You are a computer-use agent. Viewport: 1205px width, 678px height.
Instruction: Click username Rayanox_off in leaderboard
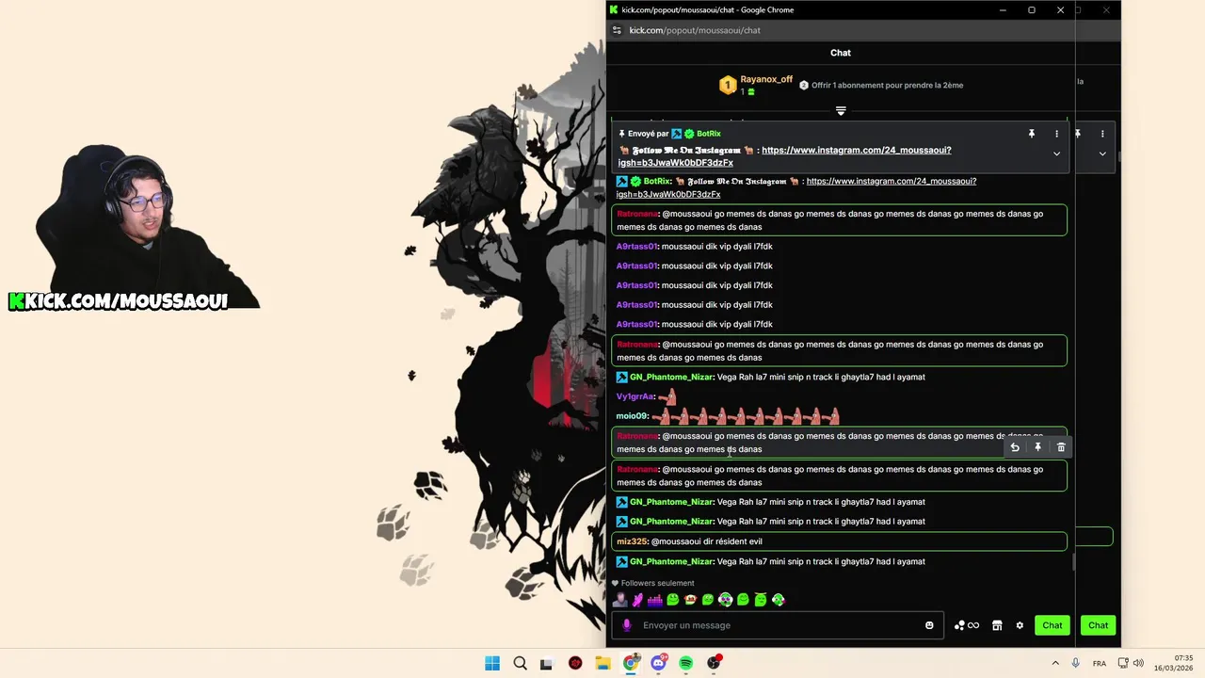(x=766, y=79)
